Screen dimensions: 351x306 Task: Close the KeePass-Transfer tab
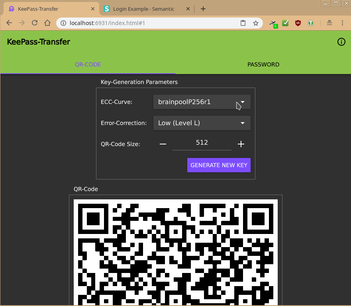[93, 9]
